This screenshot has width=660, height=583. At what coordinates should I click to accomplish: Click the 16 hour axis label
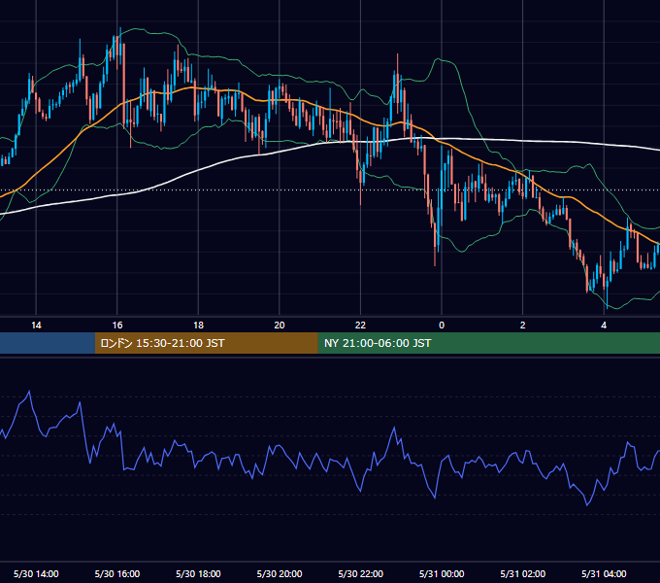pyautogui.click(x=117, y=326)
